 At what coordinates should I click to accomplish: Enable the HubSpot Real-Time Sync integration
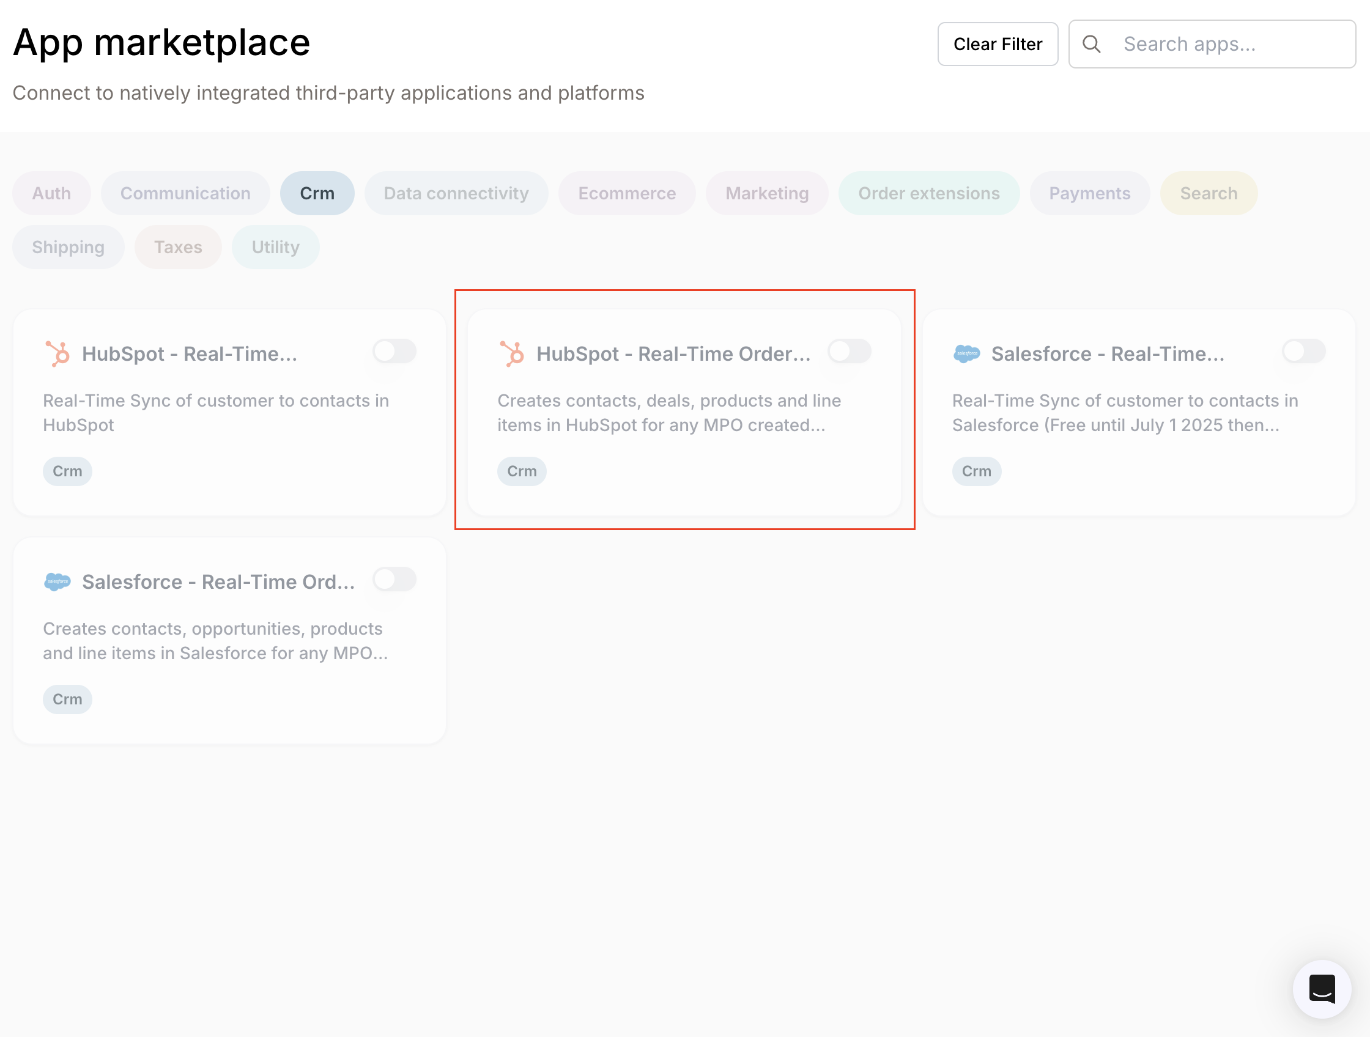394,351
